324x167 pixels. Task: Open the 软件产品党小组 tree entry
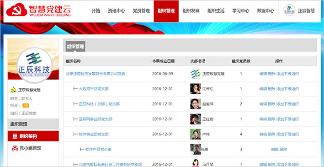(x=99, y=149)
